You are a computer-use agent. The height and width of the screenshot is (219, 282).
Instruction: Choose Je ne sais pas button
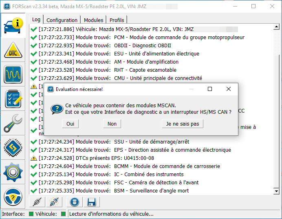183,124
